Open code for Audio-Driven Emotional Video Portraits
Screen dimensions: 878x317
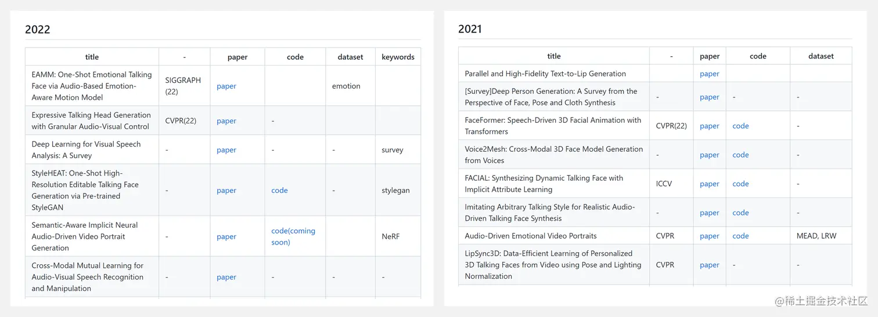pos(740,236)
